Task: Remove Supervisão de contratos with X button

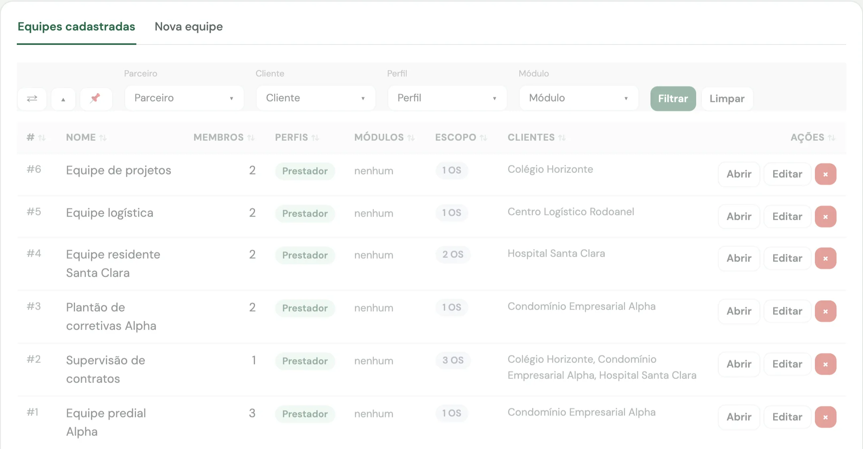Action: (825, 364)
